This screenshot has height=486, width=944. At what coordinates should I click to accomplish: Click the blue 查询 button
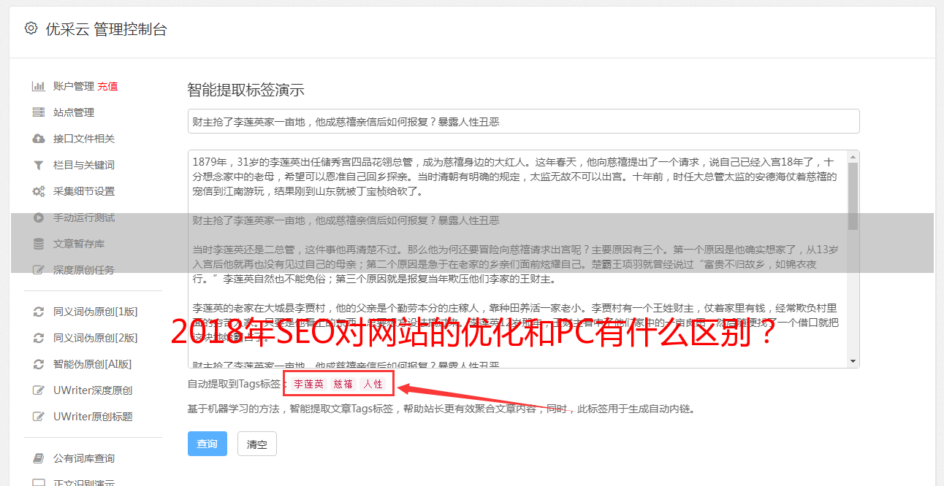coord(208,444)
